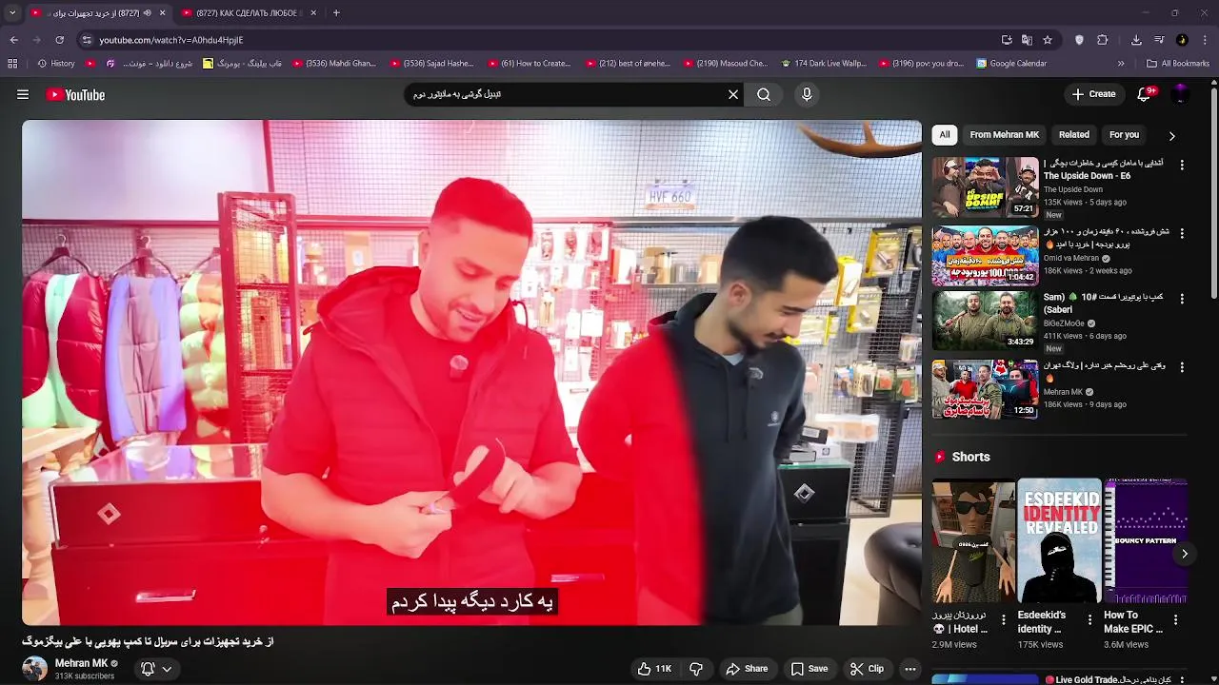Open The Upside Down E6 video thumbnail
The height and width of the screenshot is (685, 1219).
[985, 187]
